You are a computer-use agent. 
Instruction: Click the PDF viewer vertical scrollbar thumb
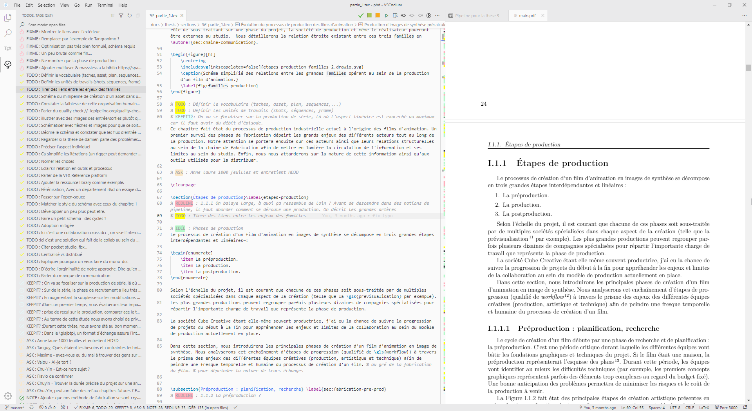coord(748,68)
